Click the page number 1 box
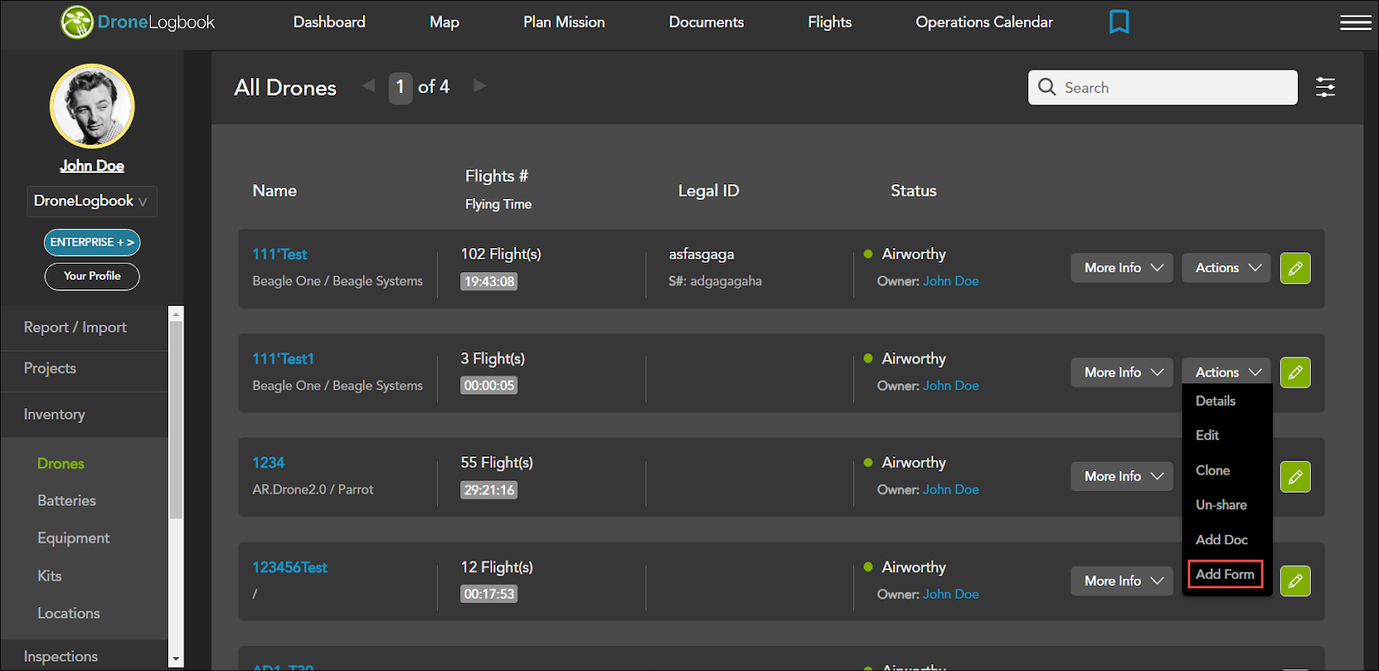 [x=400, y=87]
